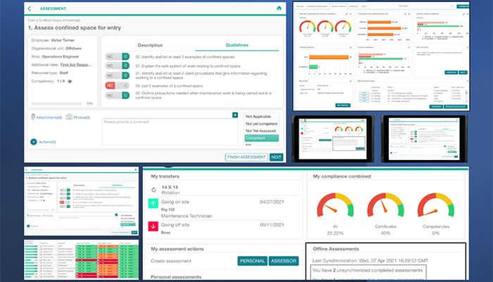The image size is (493, 282).
Task: Switch to the Guidelines tab
Action: click(x=237, y=45)
